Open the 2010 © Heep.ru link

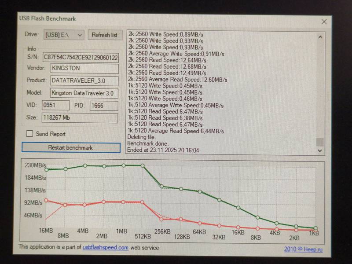pyautogui.click(x=303, y=249)
